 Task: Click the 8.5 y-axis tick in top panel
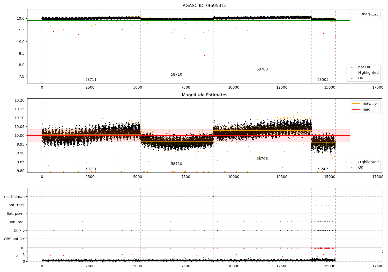tap(22, 53)
